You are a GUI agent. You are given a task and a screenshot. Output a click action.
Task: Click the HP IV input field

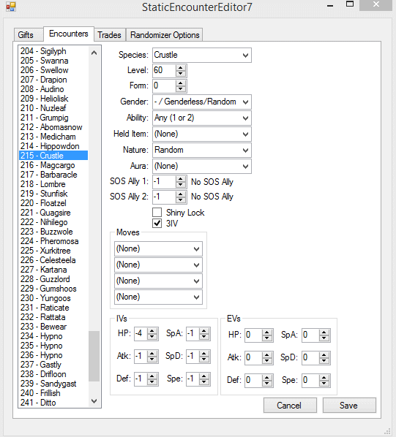pyautogui.click(x=141, y=334)
